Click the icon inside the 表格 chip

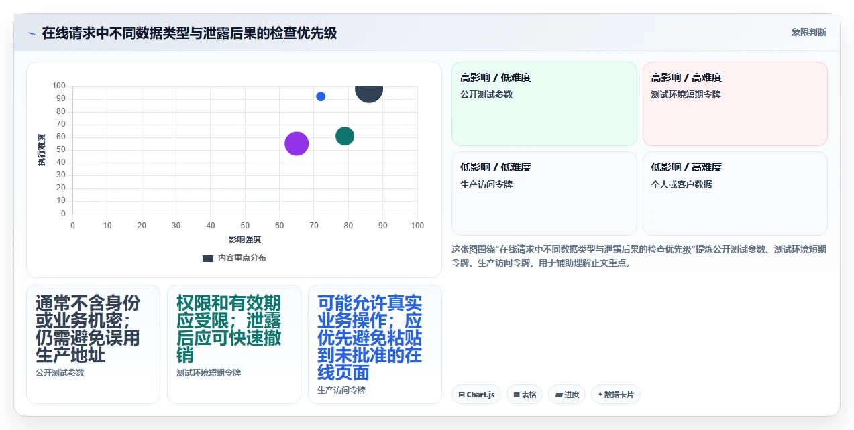pos(517,395)
